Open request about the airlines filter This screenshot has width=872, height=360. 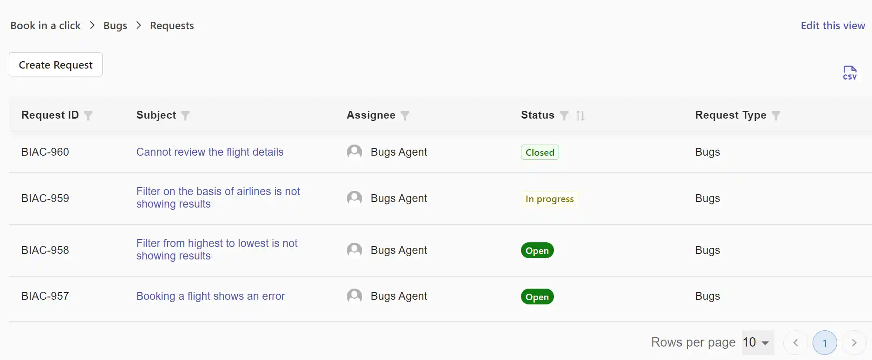point(218,198)
